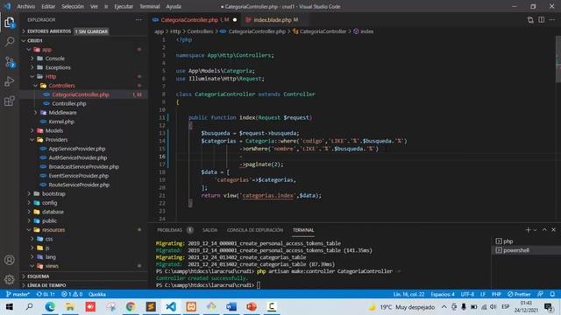Open errors and warnings status item
Image resolution: width=561 pixels, height=315 pixels.
pos(72,294)
